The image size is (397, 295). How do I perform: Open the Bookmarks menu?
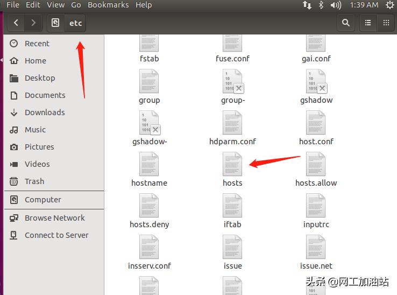tap(108, 5)
